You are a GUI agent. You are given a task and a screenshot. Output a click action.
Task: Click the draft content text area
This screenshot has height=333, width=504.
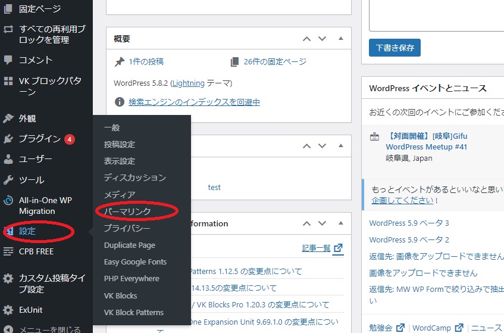tap(436, 15)
